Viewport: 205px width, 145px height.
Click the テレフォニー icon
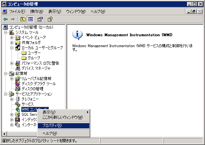18,99
